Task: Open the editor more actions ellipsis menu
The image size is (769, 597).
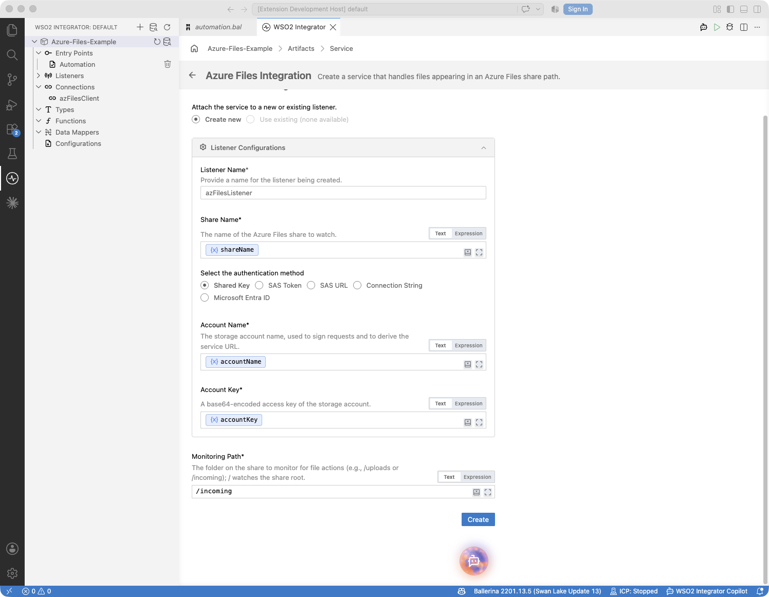Action: click(x=757, y=27)
